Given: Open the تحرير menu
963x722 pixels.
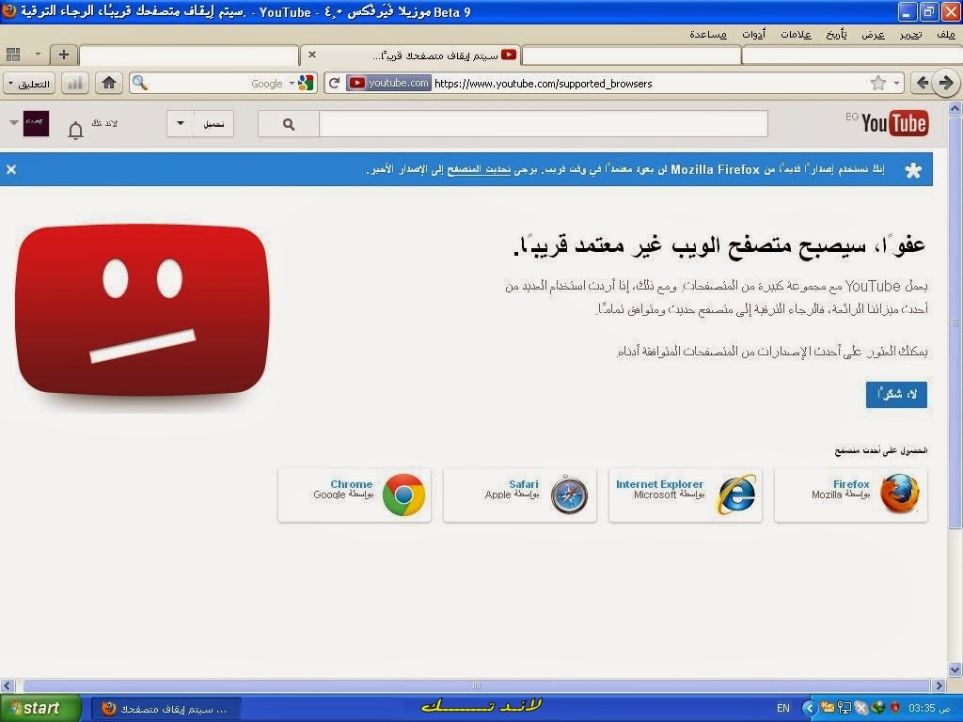Looking at the screenshot, I should click(910, 35).
